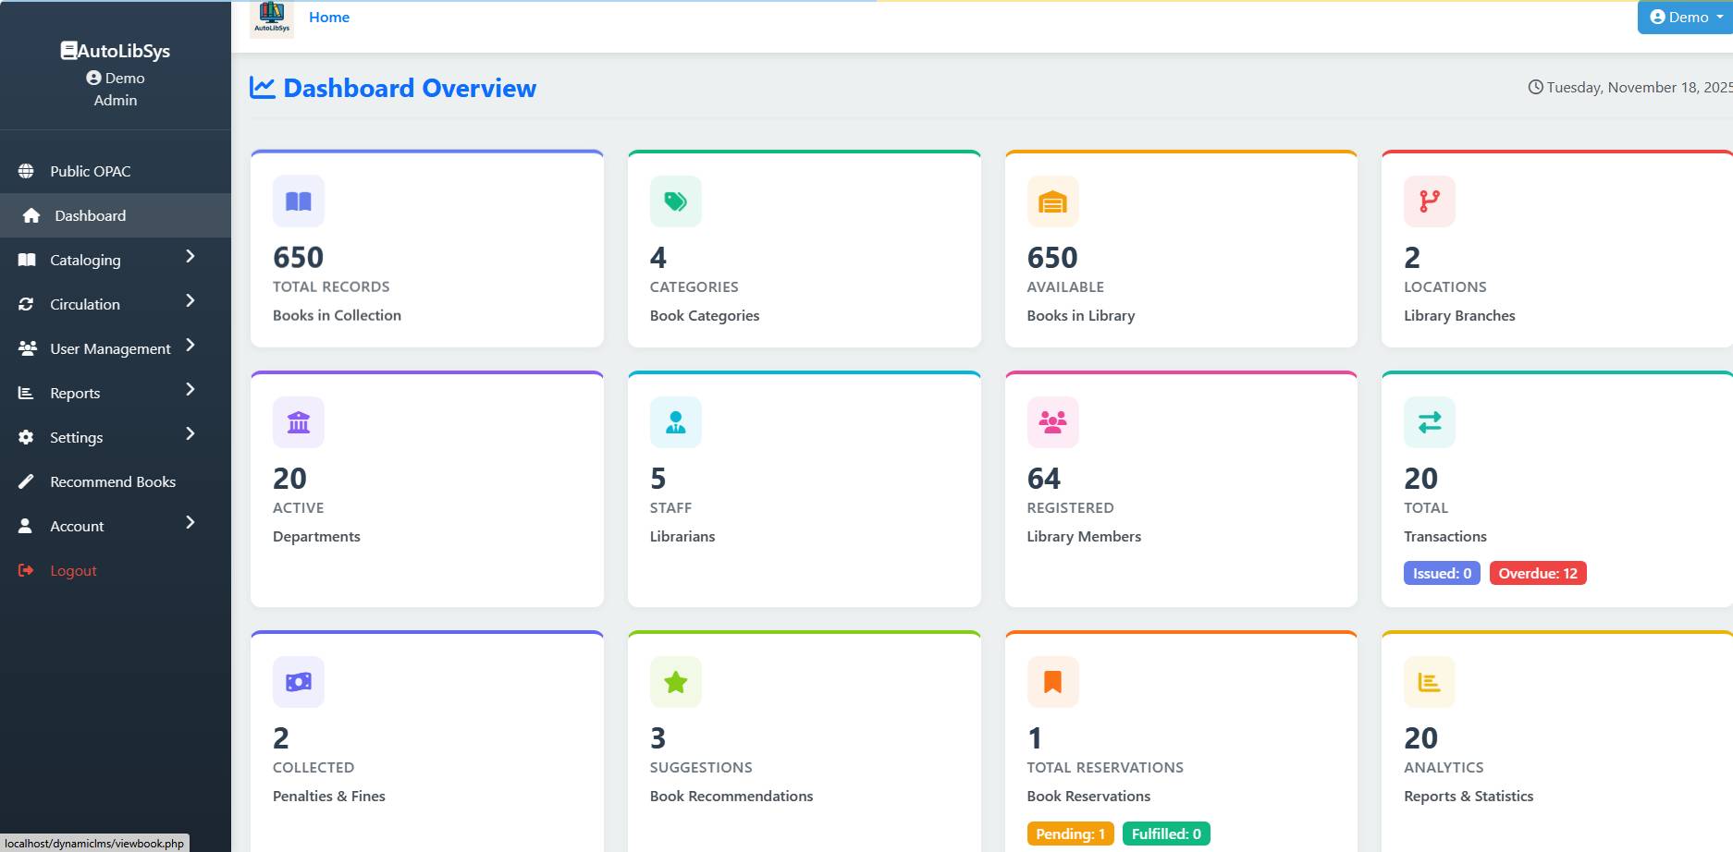
Task: Click the book icon on Total Records card
Action: point(298,201)
